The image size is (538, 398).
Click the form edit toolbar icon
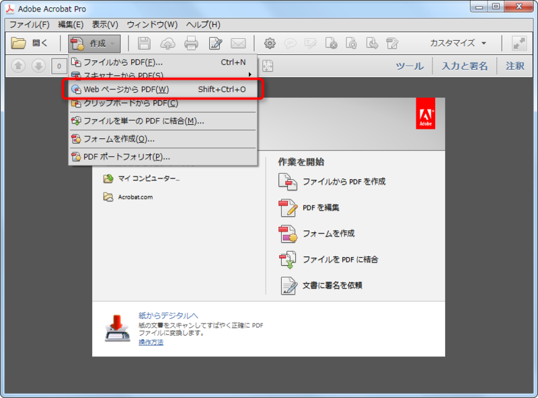[x=392, y=44]
